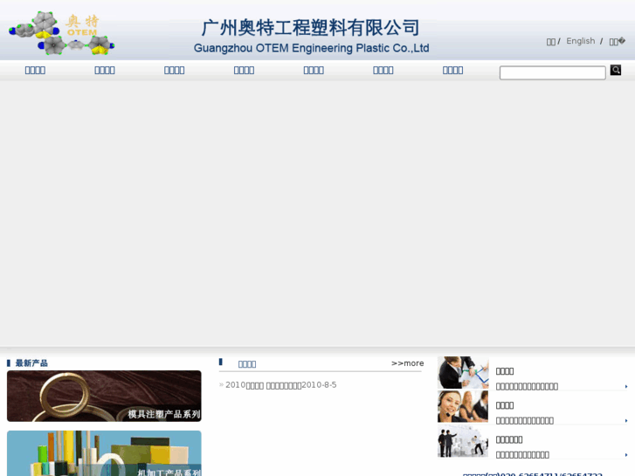The image size is (635, 476).
Task: Click the news section heading beside >>more
Action: click(x=247, y=364)
